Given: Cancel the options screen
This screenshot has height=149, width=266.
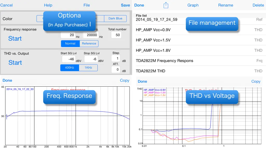Looking at the screenshot, I should (6, 5).
